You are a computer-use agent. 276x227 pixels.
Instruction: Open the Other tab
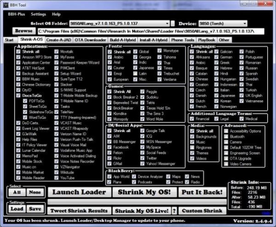click(x=224, y=40)
